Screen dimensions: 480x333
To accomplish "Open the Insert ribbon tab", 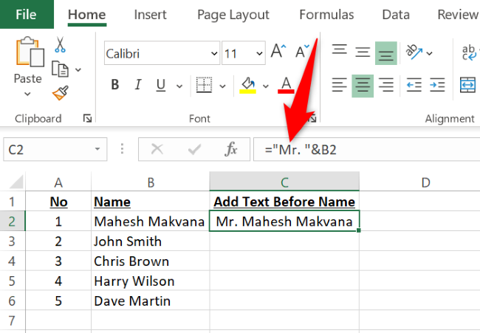I will point(150,14).
